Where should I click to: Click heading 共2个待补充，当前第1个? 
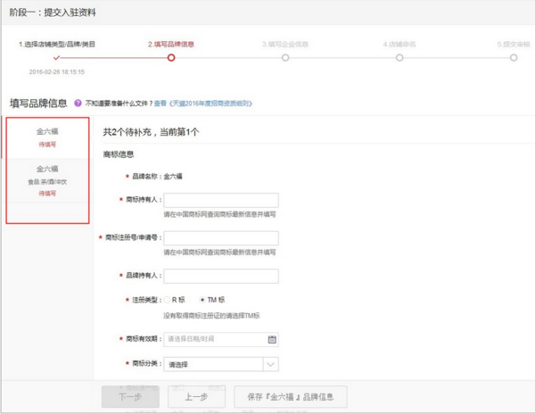click(151, 132)
